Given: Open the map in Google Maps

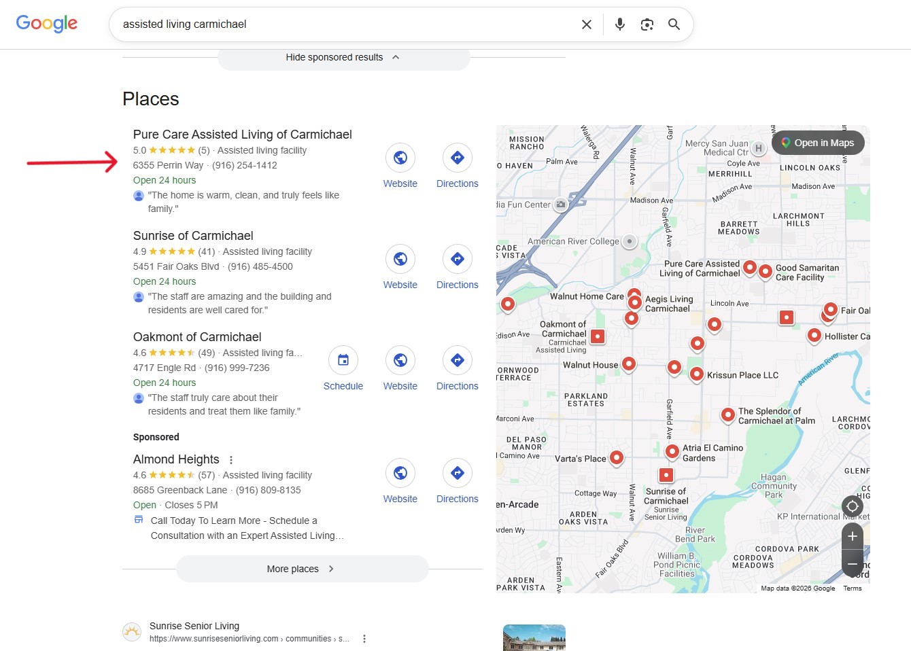Looking at the screenshot, I should [818, 143].
